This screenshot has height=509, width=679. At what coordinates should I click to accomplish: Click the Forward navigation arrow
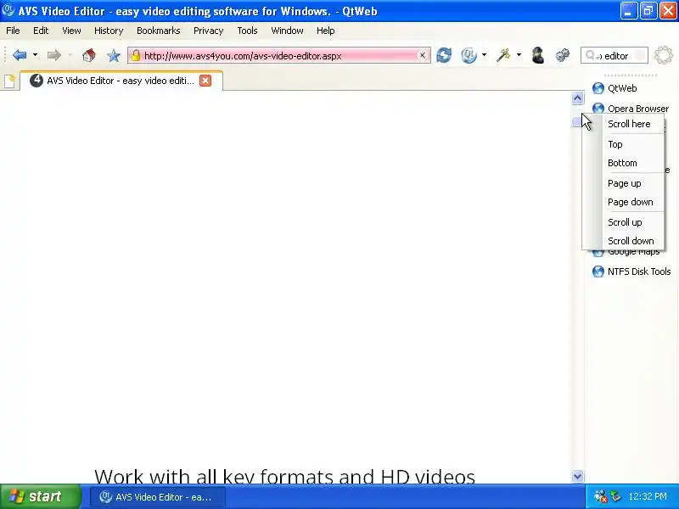54,55
